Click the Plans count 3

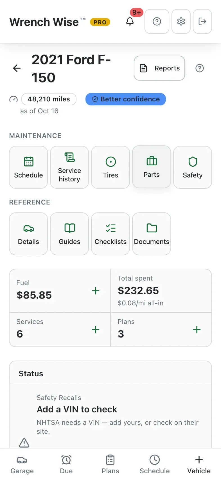coord(121,334)
